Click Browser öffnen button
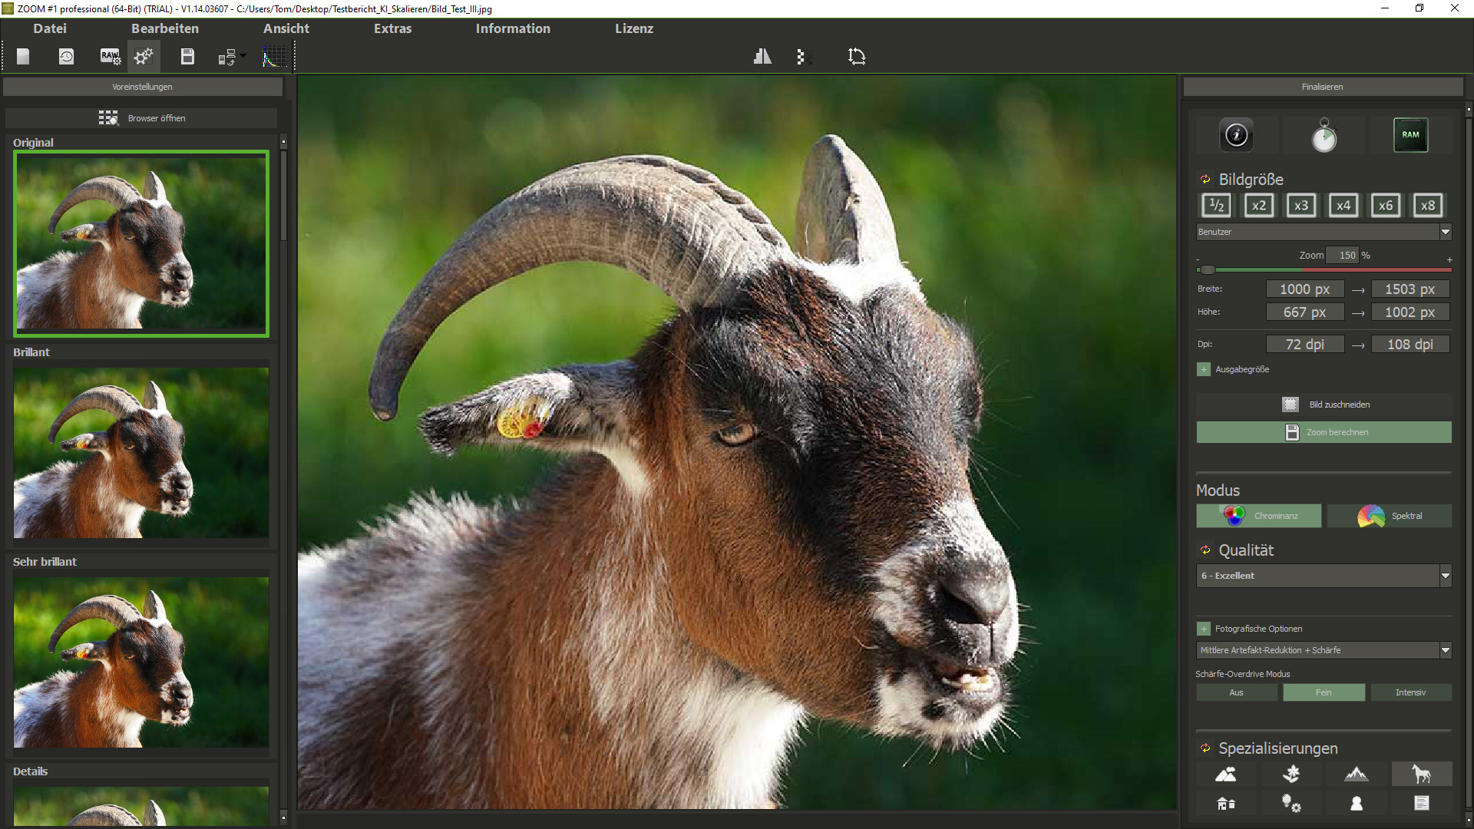The width and height of the screenshot is (1474, 829). 141,118
